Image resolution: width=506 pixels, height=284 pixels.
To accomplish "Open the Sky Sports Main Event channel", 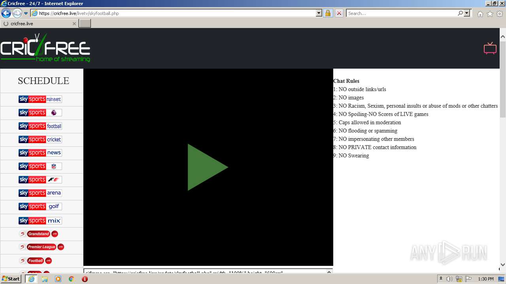I will click(x=40, y=99).
